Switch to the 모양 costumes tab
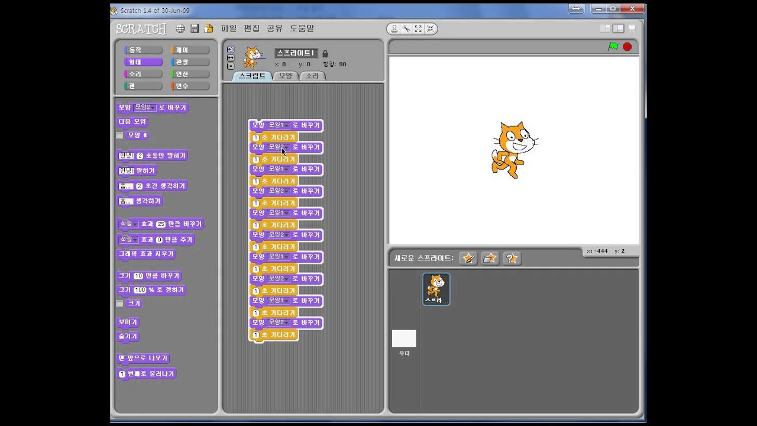The height and width of the screenshot is (426, 757). click(286, 76)
